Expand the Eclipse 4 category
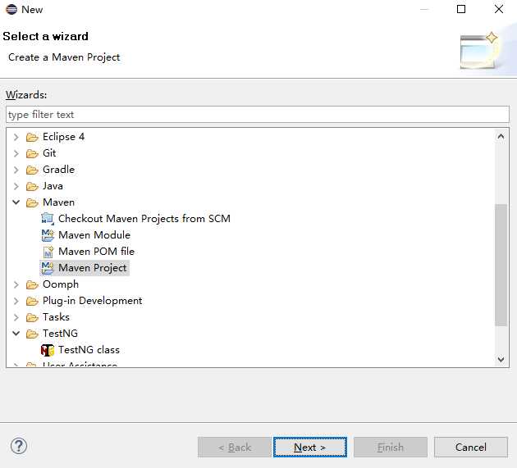Image resolution: width=517 pixels, height=468 pixels. (16, 137)
